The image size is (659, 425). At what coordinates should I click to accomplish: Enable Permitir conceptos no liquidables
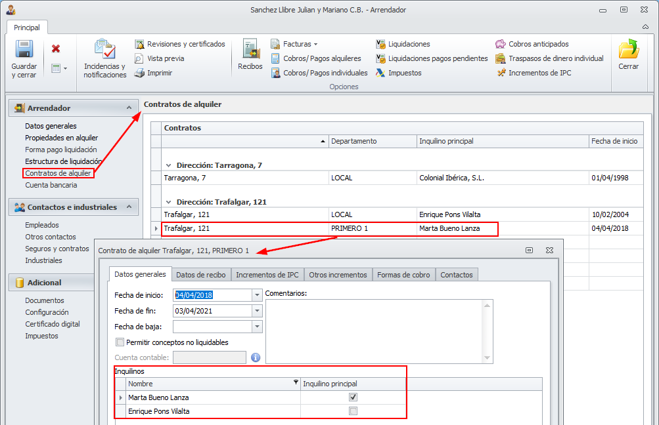click(120, 342)
